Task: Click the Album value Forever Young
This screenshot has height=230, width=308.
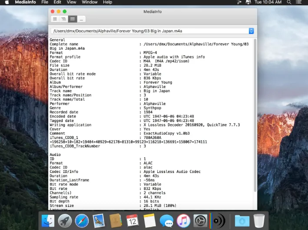Action: (x=158, y=82)
